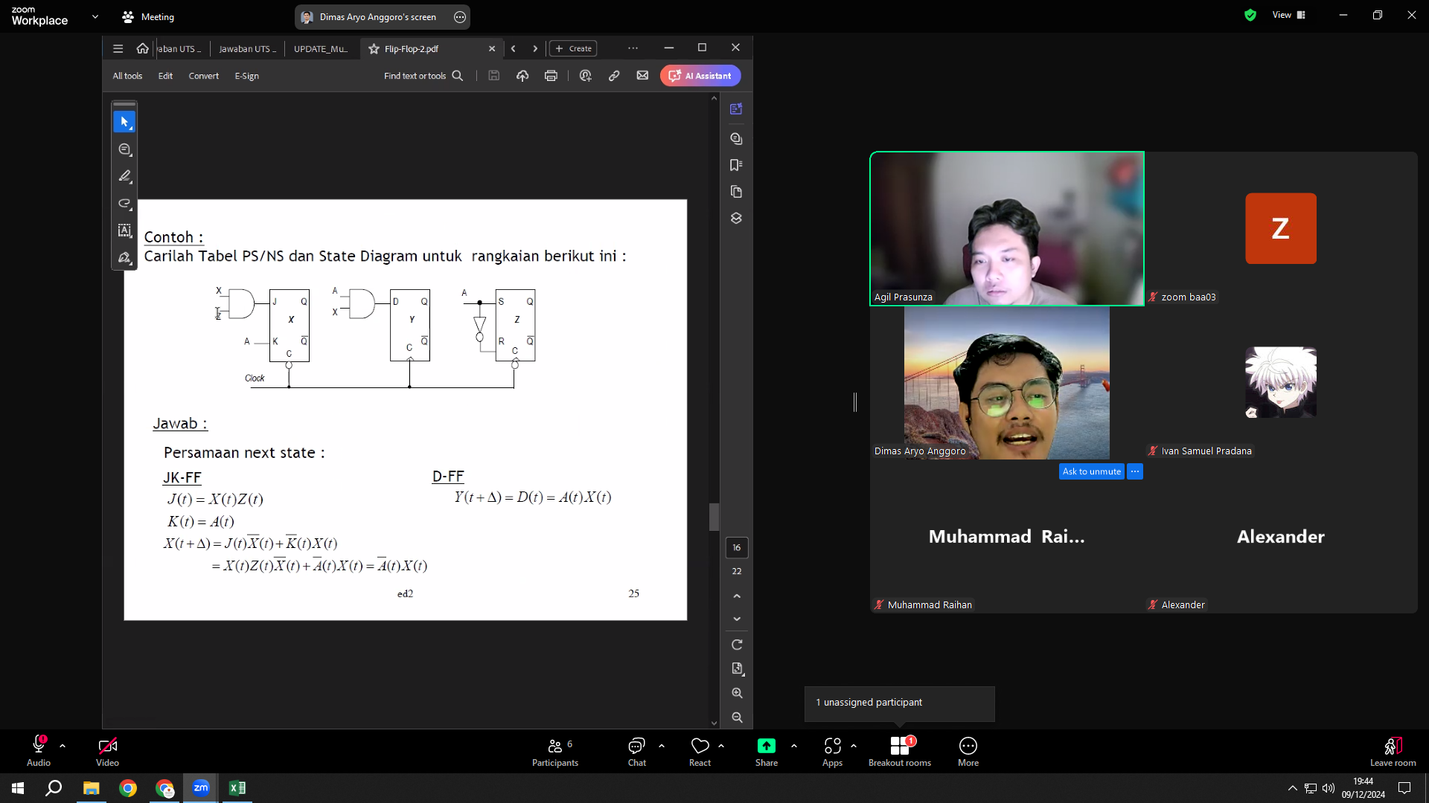
Task: Click the Meeting button
Action: point(148,16)
